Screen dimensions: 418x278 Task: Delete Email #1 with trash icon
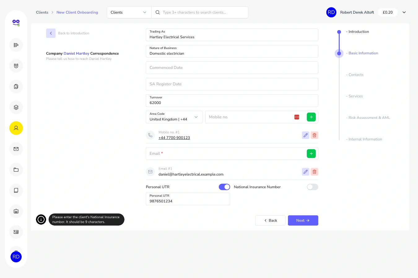[x=314, y=172]
